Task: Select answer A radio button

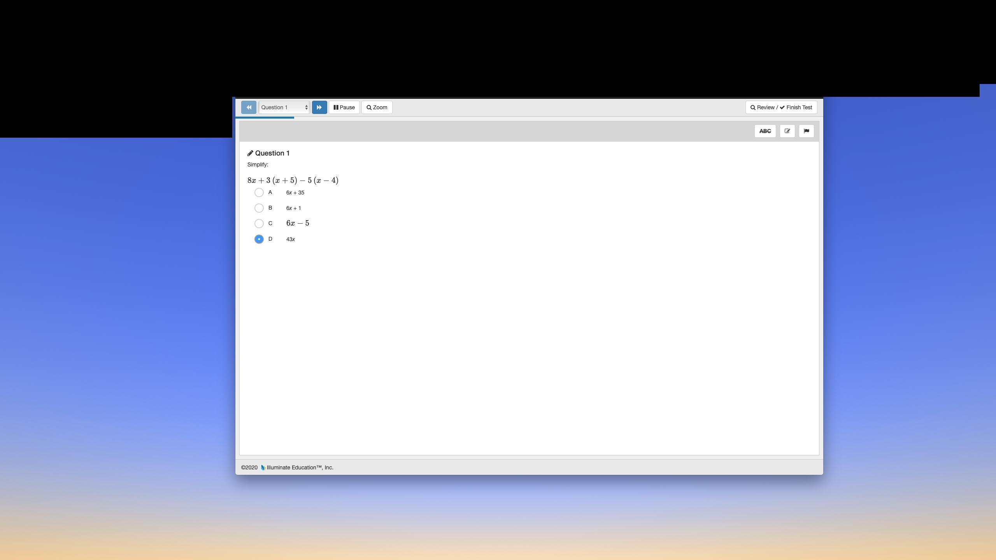Action: tap(259, 192)
